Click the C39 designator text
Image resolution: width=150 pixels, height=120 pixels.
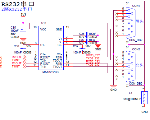point(75,46)
